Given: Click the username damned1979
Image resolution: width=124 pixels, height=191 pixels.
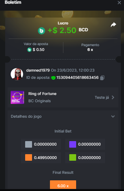Looking at the screenshot, I should click(38, 70).
